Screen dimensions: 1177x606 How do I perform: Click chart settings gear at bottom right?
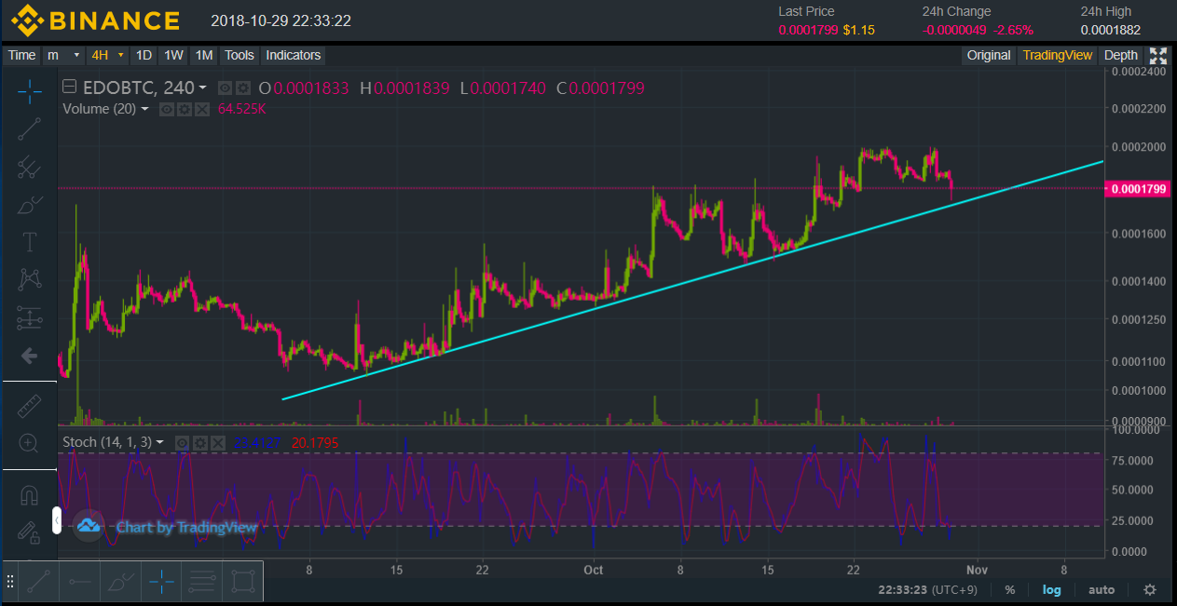point(1150,589)
